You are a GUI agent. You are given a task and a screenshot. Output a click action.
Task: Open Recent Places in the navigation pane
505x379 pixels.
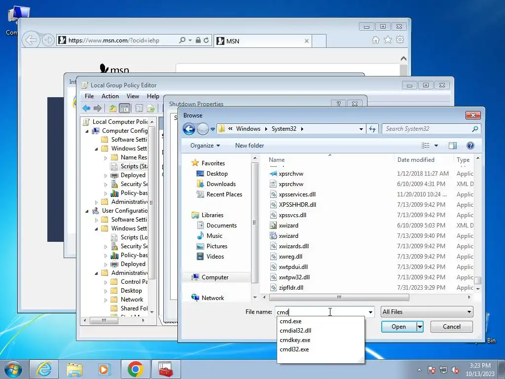(224, 194)
